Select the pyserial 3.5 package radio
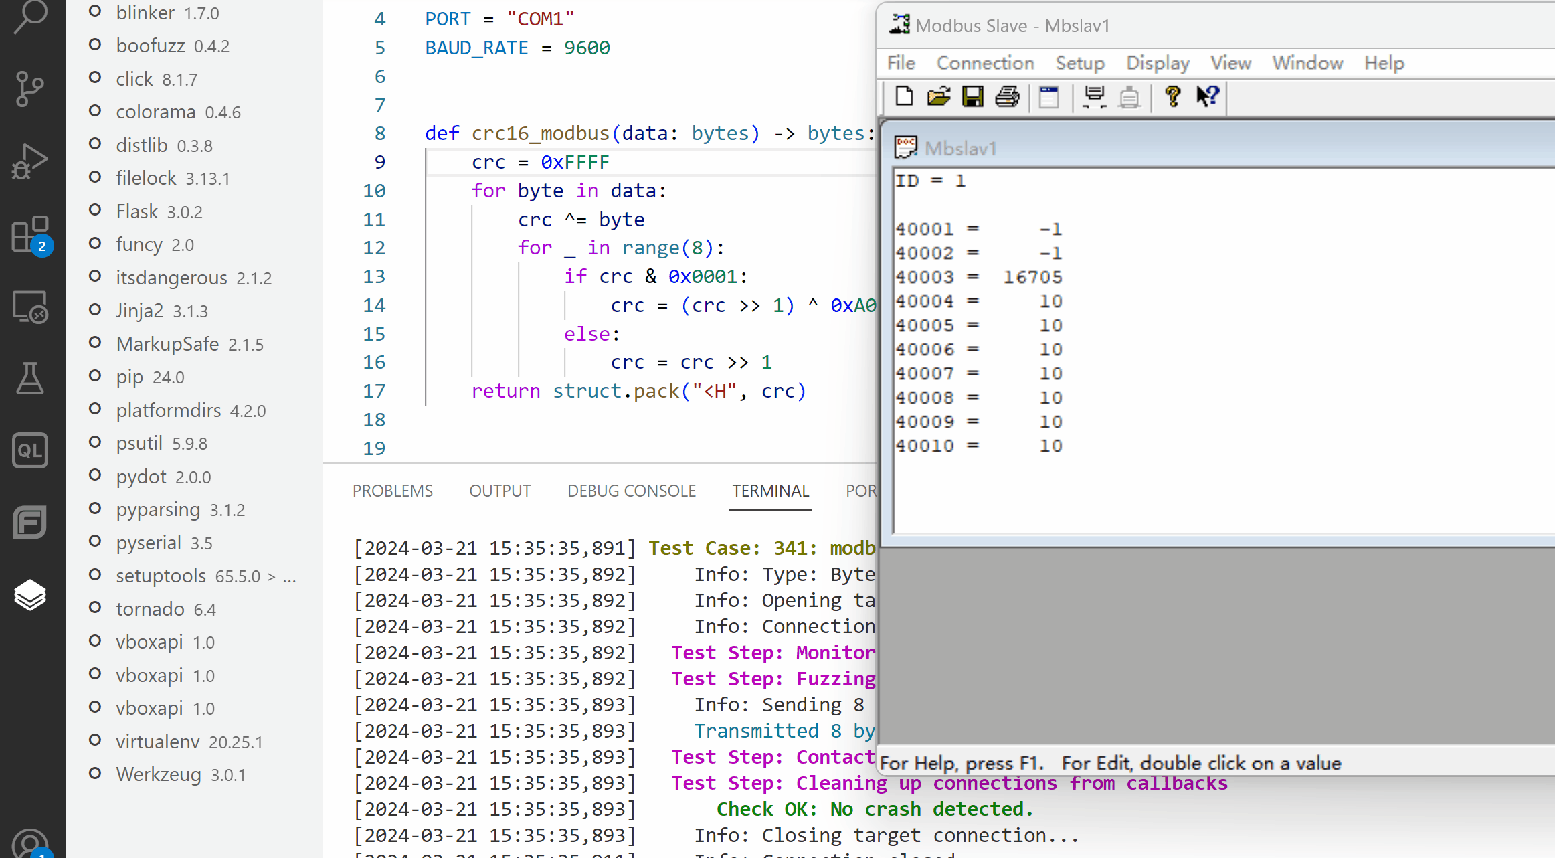Image resolution: width=1555 pixels, height=858 pixels. click(x=95, y=542)
